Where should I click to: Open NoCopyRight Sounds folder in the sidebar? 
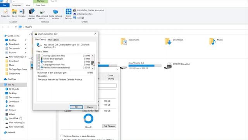tap(18, 69)
